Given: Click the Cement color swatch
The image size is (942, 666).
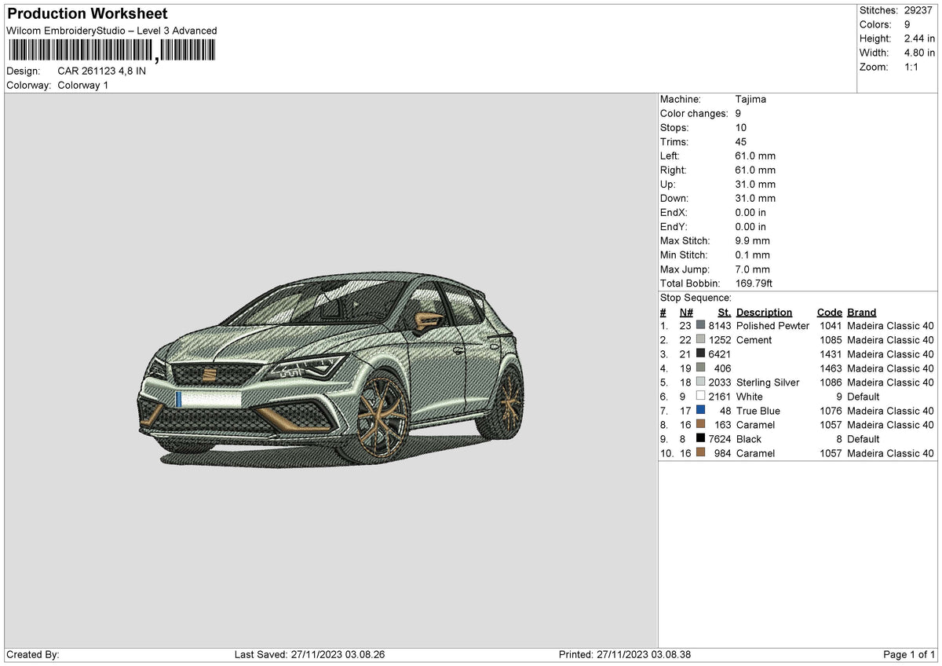Looking at the screenshot, I should point(700,340).
